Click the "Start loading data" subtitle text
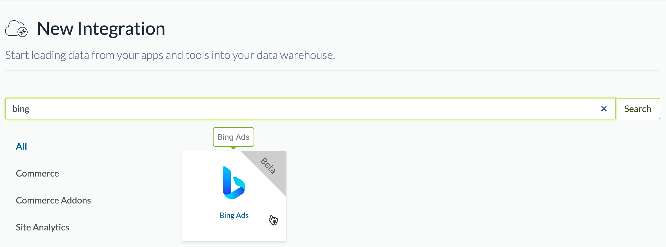666x247 pixels. [170, 55]
